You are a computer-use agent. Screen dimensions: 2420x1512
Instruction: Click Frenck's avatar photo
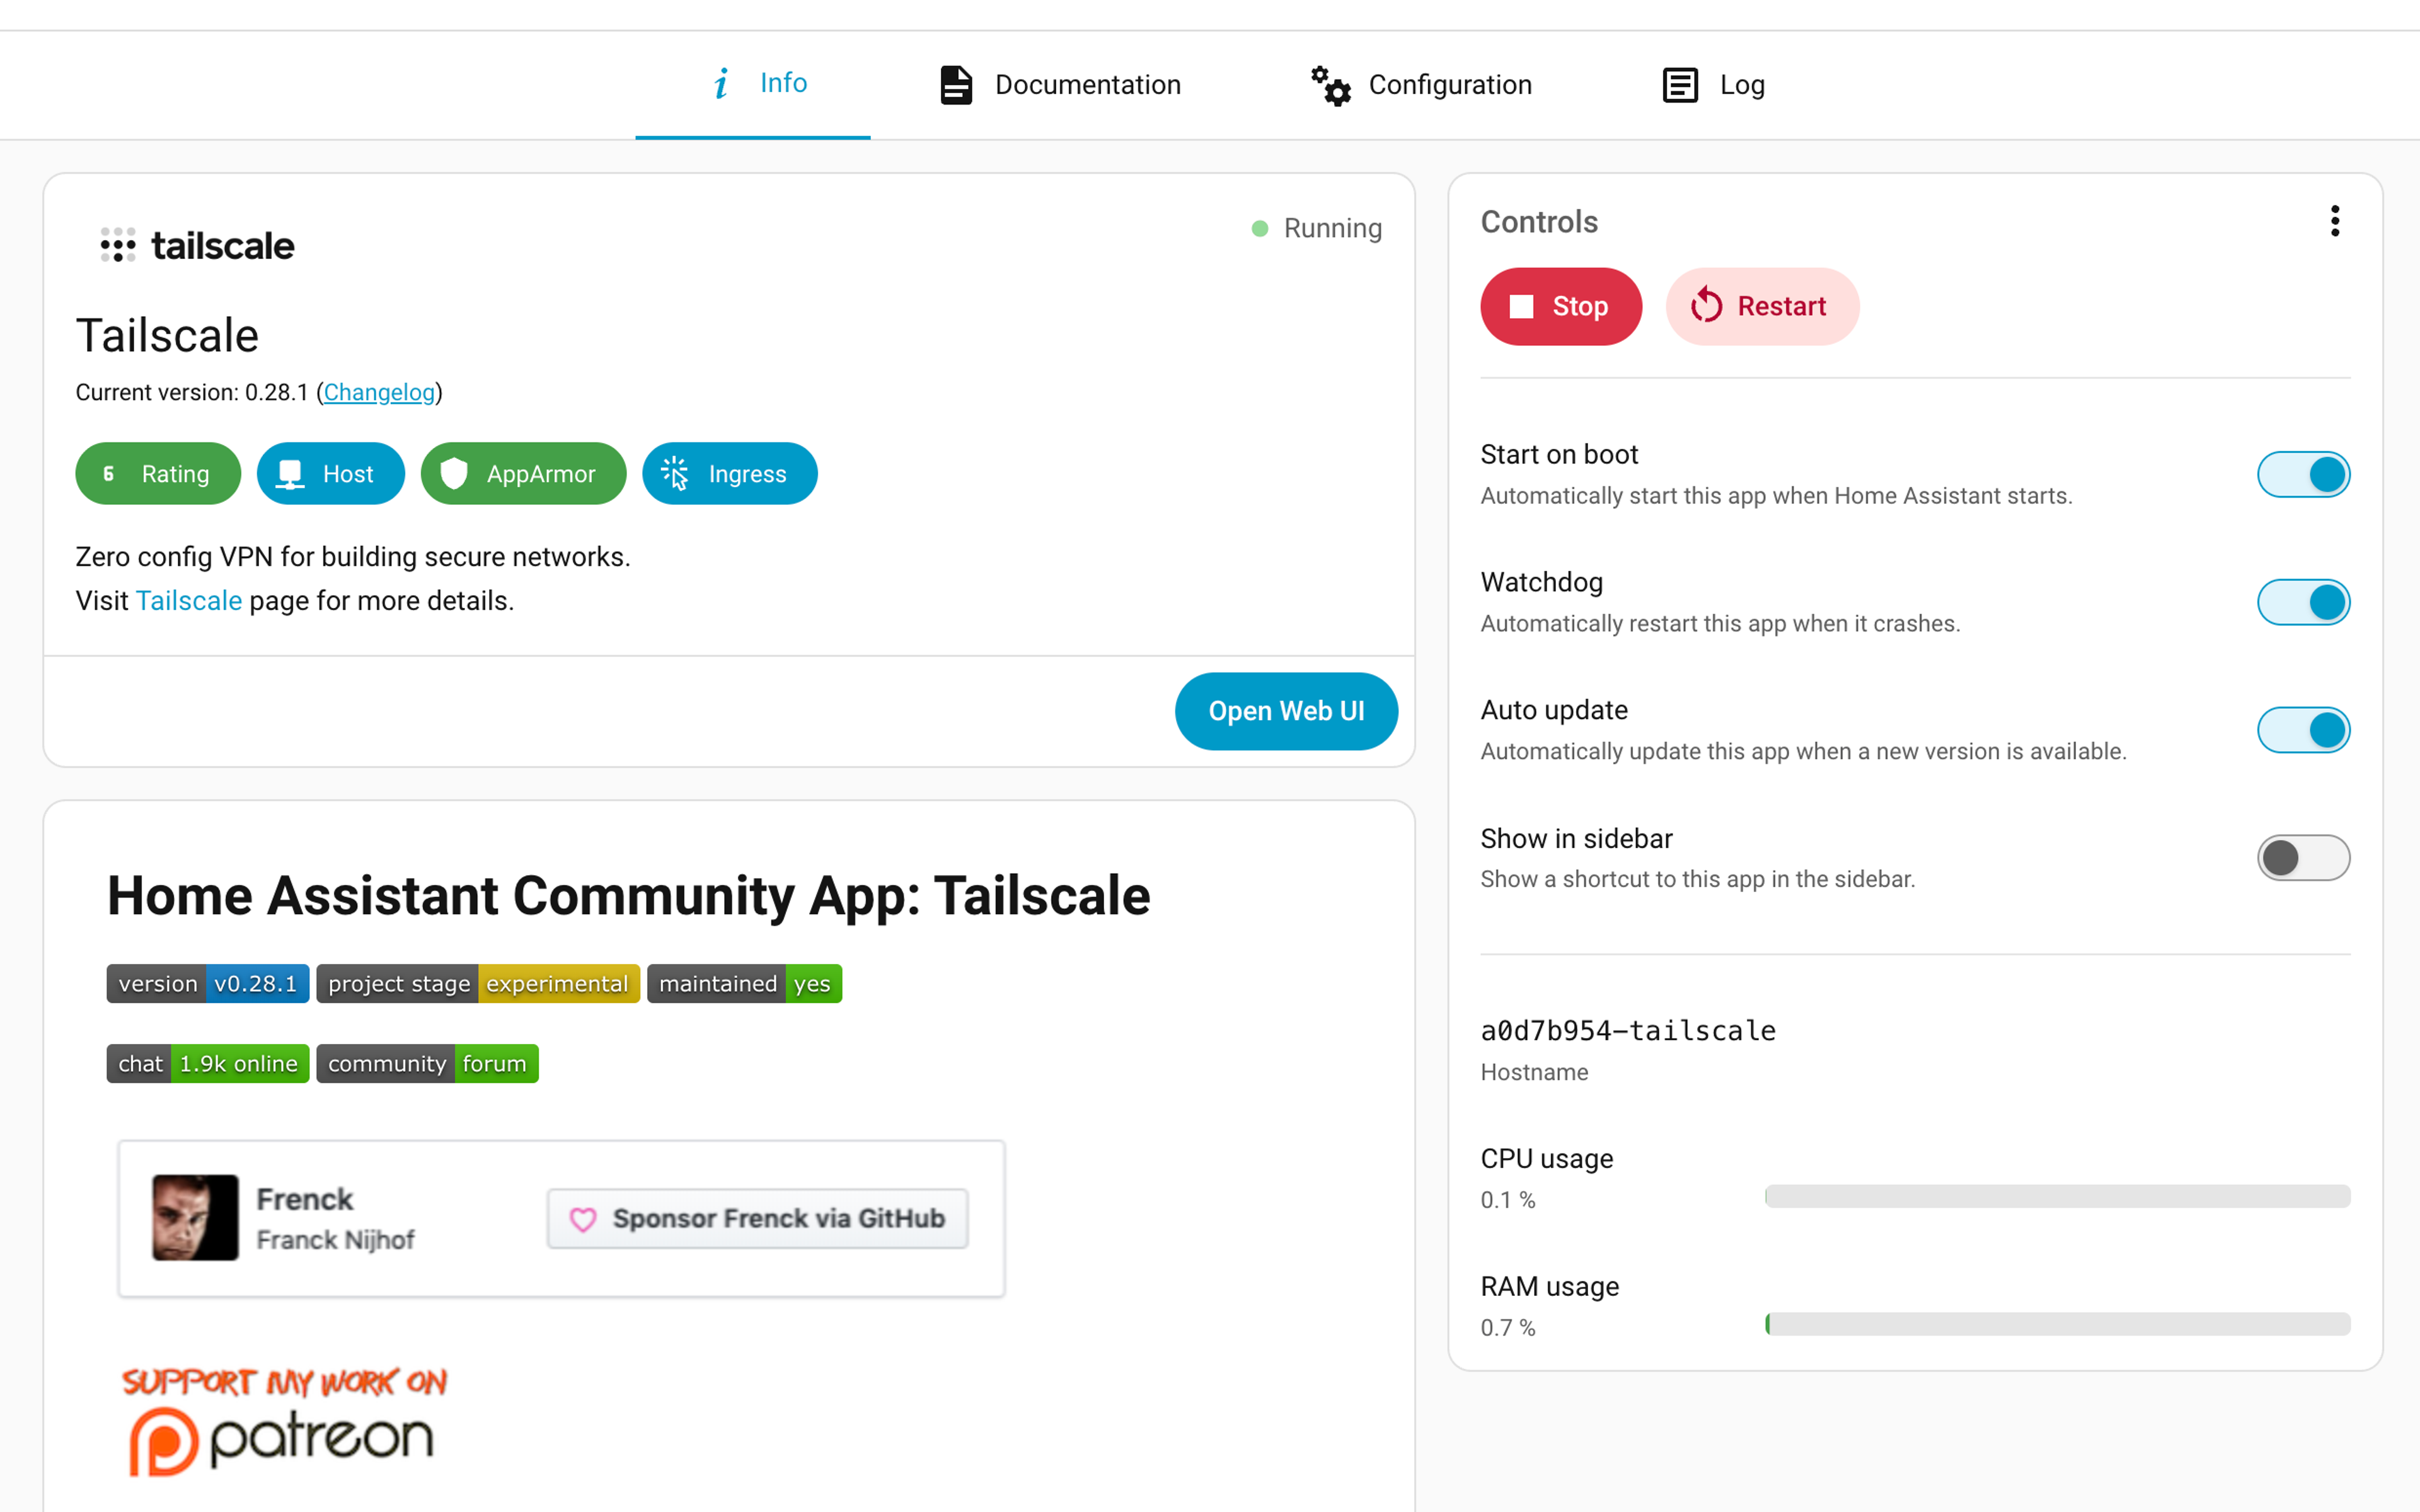click(x=195, y=1217)
